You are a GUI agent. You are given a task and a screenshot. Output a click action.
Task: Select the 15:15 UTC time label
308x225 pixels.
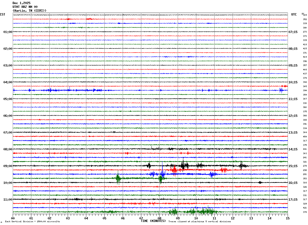tap(292, 166)
